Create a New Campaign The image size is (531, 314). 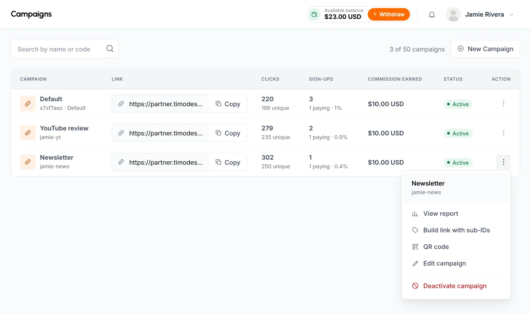tap(485, 49)
